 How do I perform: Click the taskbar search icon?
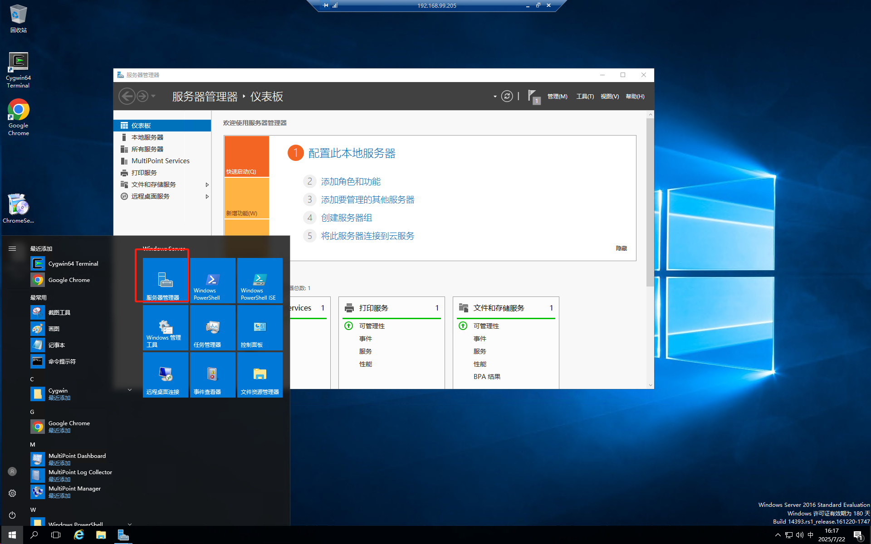[x=34, y=535]
